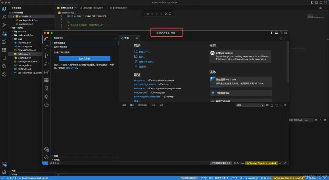Image resolution: width=329 pixels, height=180 pixels.
Task: Select the 注释 panel tab
Action: point(161,105)
